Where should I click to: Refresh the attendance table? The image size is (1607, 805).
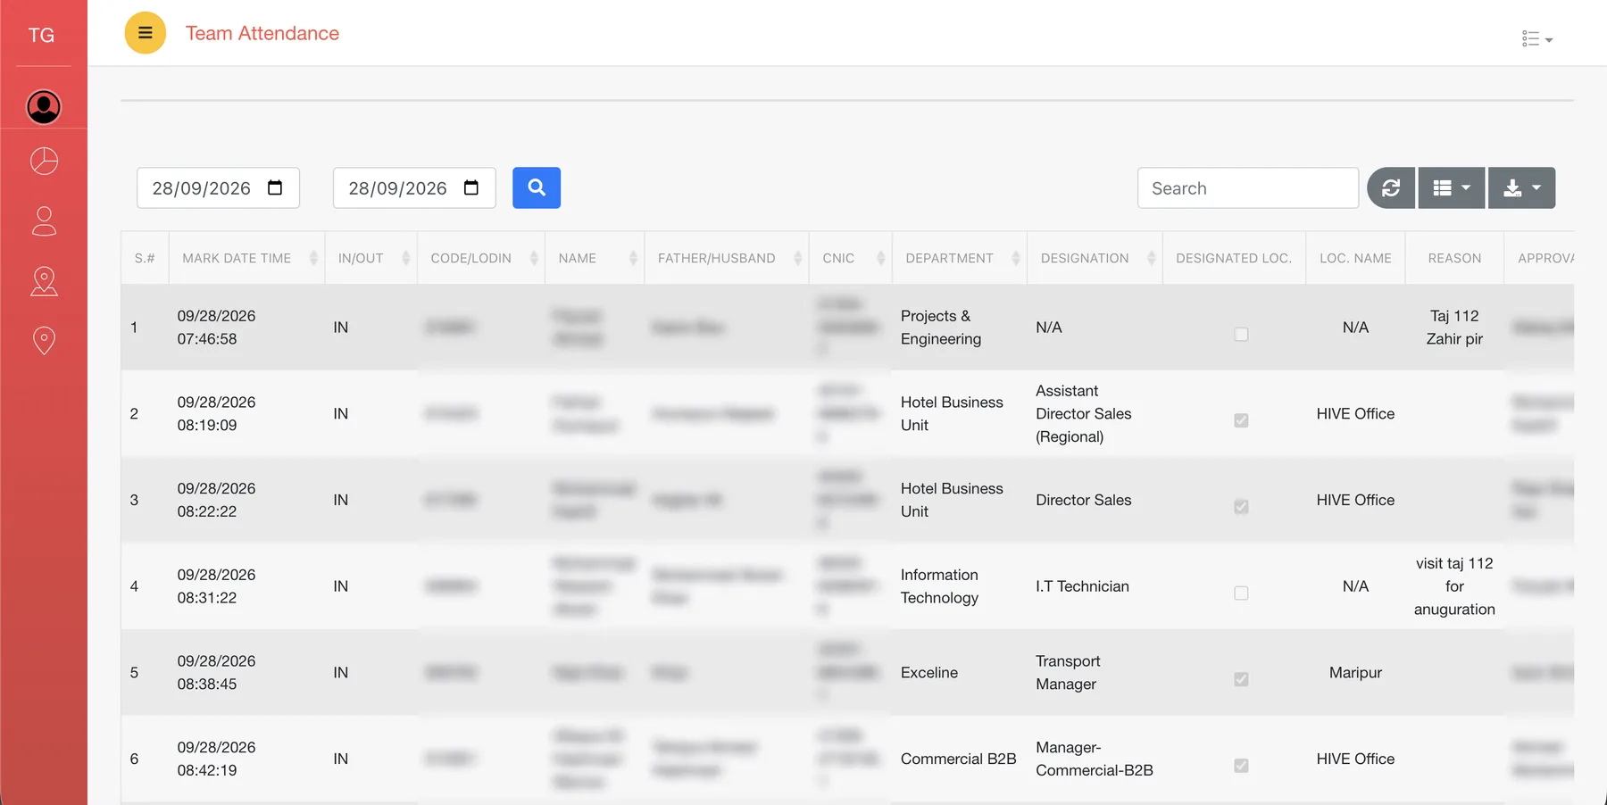[x=1391, y=187]
